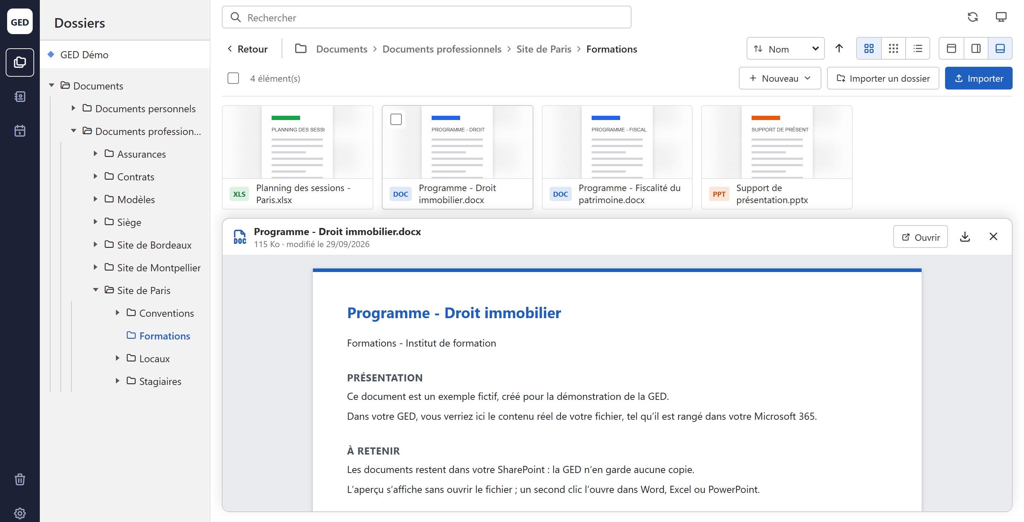Click Importer un dossier button
1024x522 pixels.
[x=883, y=78]
